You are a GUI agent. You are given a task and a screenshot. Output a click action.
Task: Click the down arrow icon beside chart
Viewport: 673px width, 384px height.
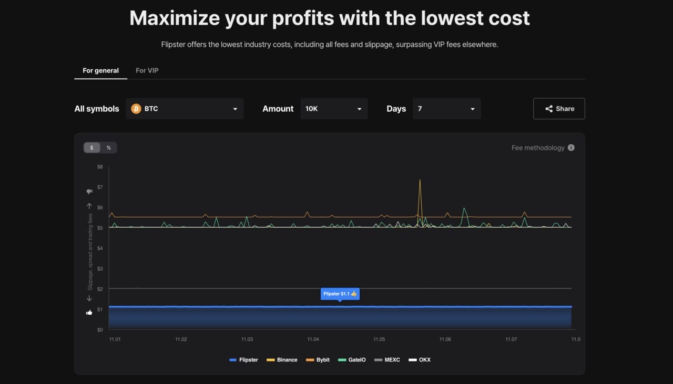[89, 298]
